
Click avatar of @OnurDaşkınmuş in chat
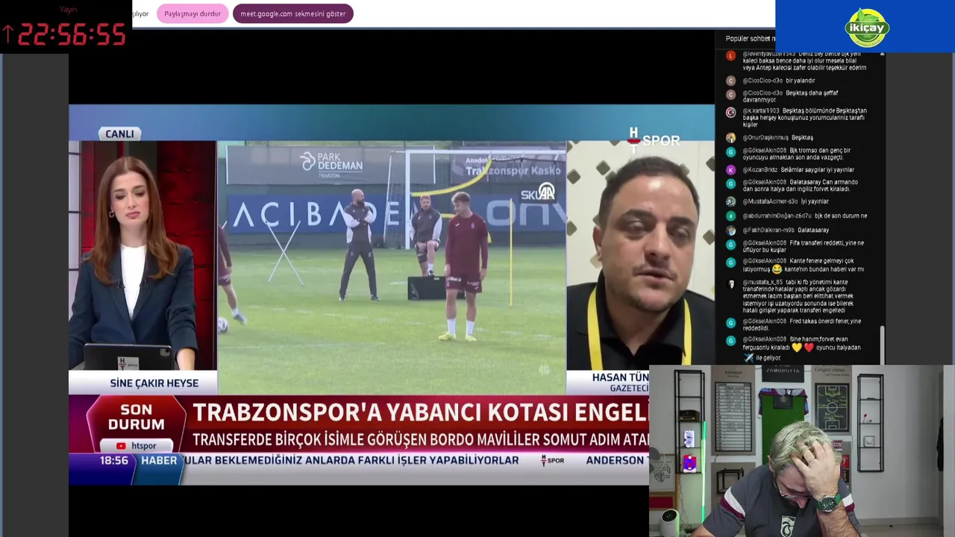point(730,138)
